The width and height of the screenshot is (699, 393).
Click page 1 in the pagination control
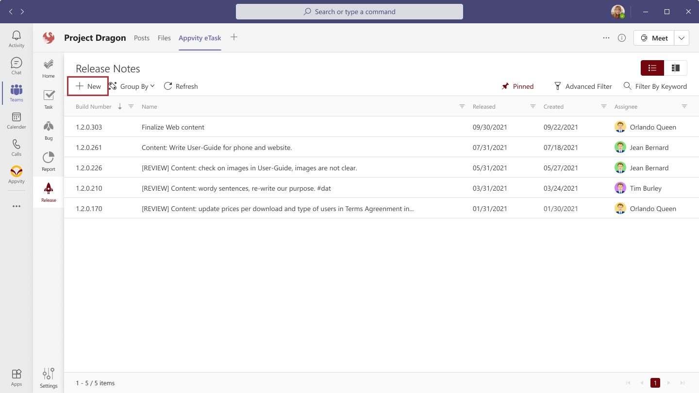coord(655,383)
